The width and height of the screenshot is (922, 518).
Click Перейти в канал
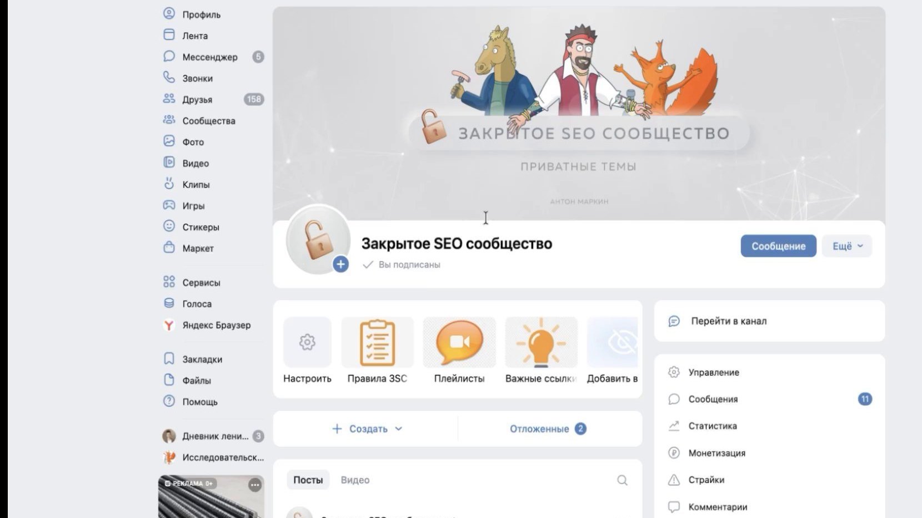point(770,321)
